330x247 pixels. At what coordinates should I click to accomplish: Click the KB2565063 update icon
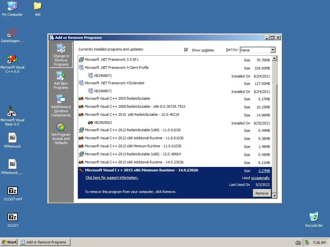[91, 123]
